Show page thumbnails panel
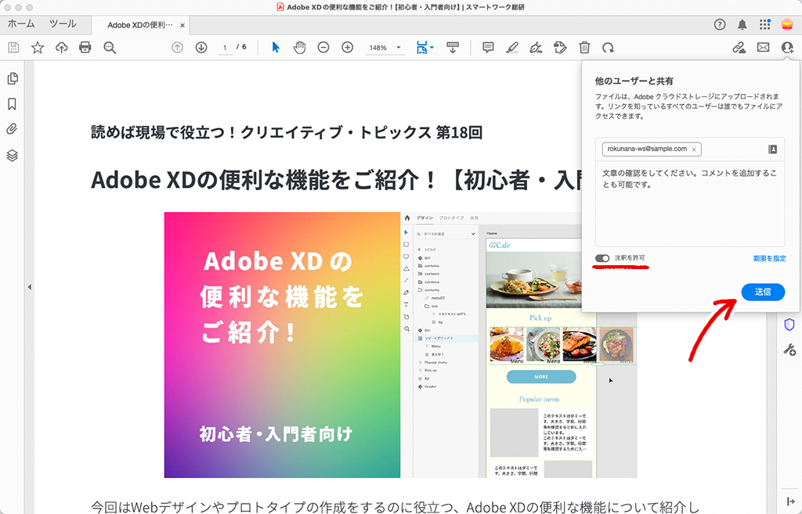 click(13, 78)
